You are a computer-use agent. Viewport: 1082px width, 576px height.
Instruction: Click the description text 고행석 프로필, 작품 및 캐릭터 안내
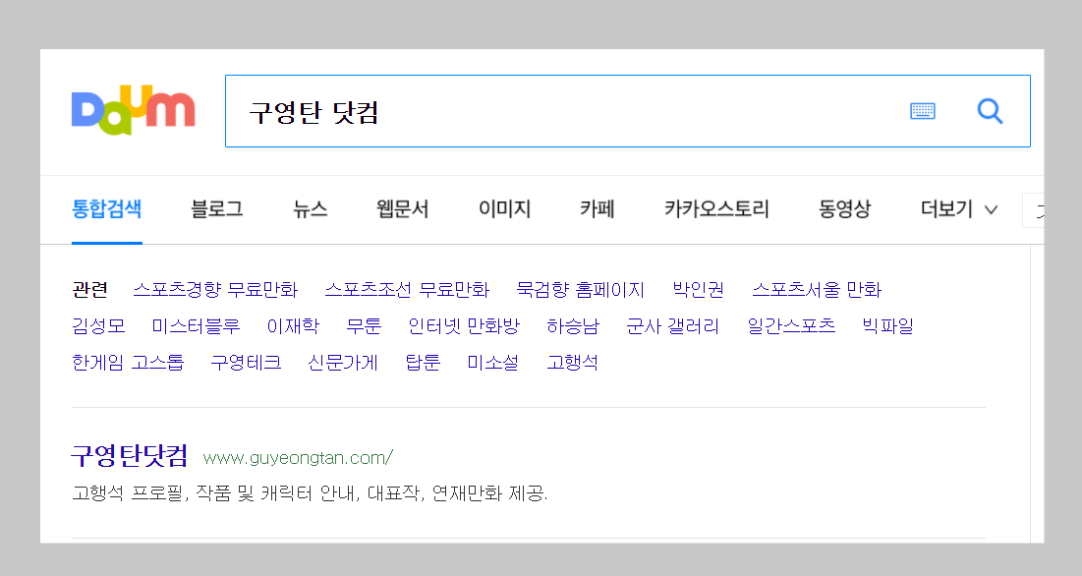214,493
